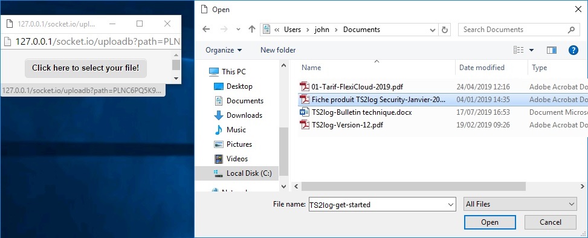Click the Search Documents field
The height and width of the screenshot is (238, 588).
click(519, 30)
